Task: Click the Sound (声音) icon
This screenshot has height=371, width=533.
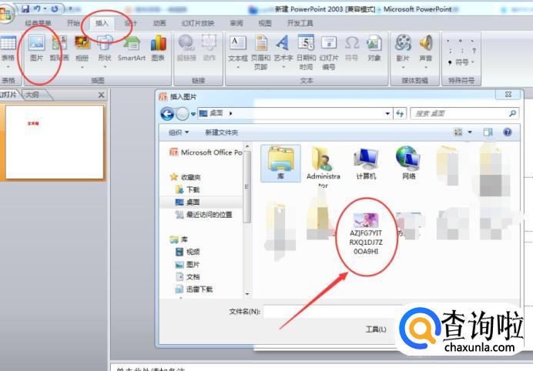Action: pos(426,51)
